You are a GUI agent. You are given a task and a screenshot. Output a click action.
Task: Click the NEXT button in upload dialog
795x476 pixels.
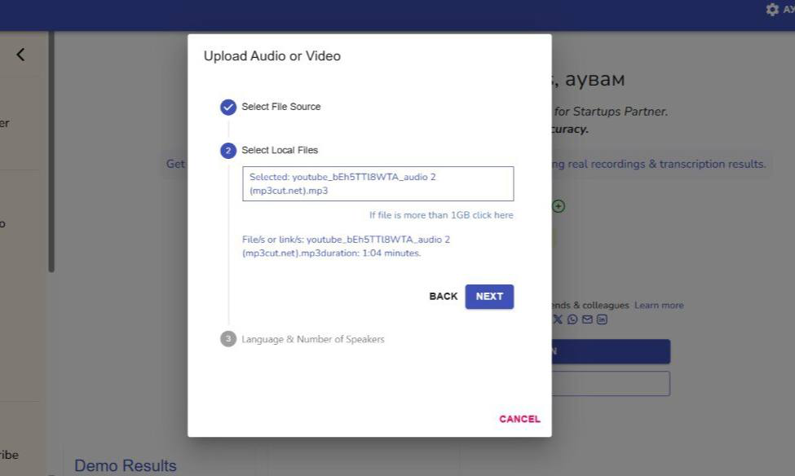click(x=489, y=297)
